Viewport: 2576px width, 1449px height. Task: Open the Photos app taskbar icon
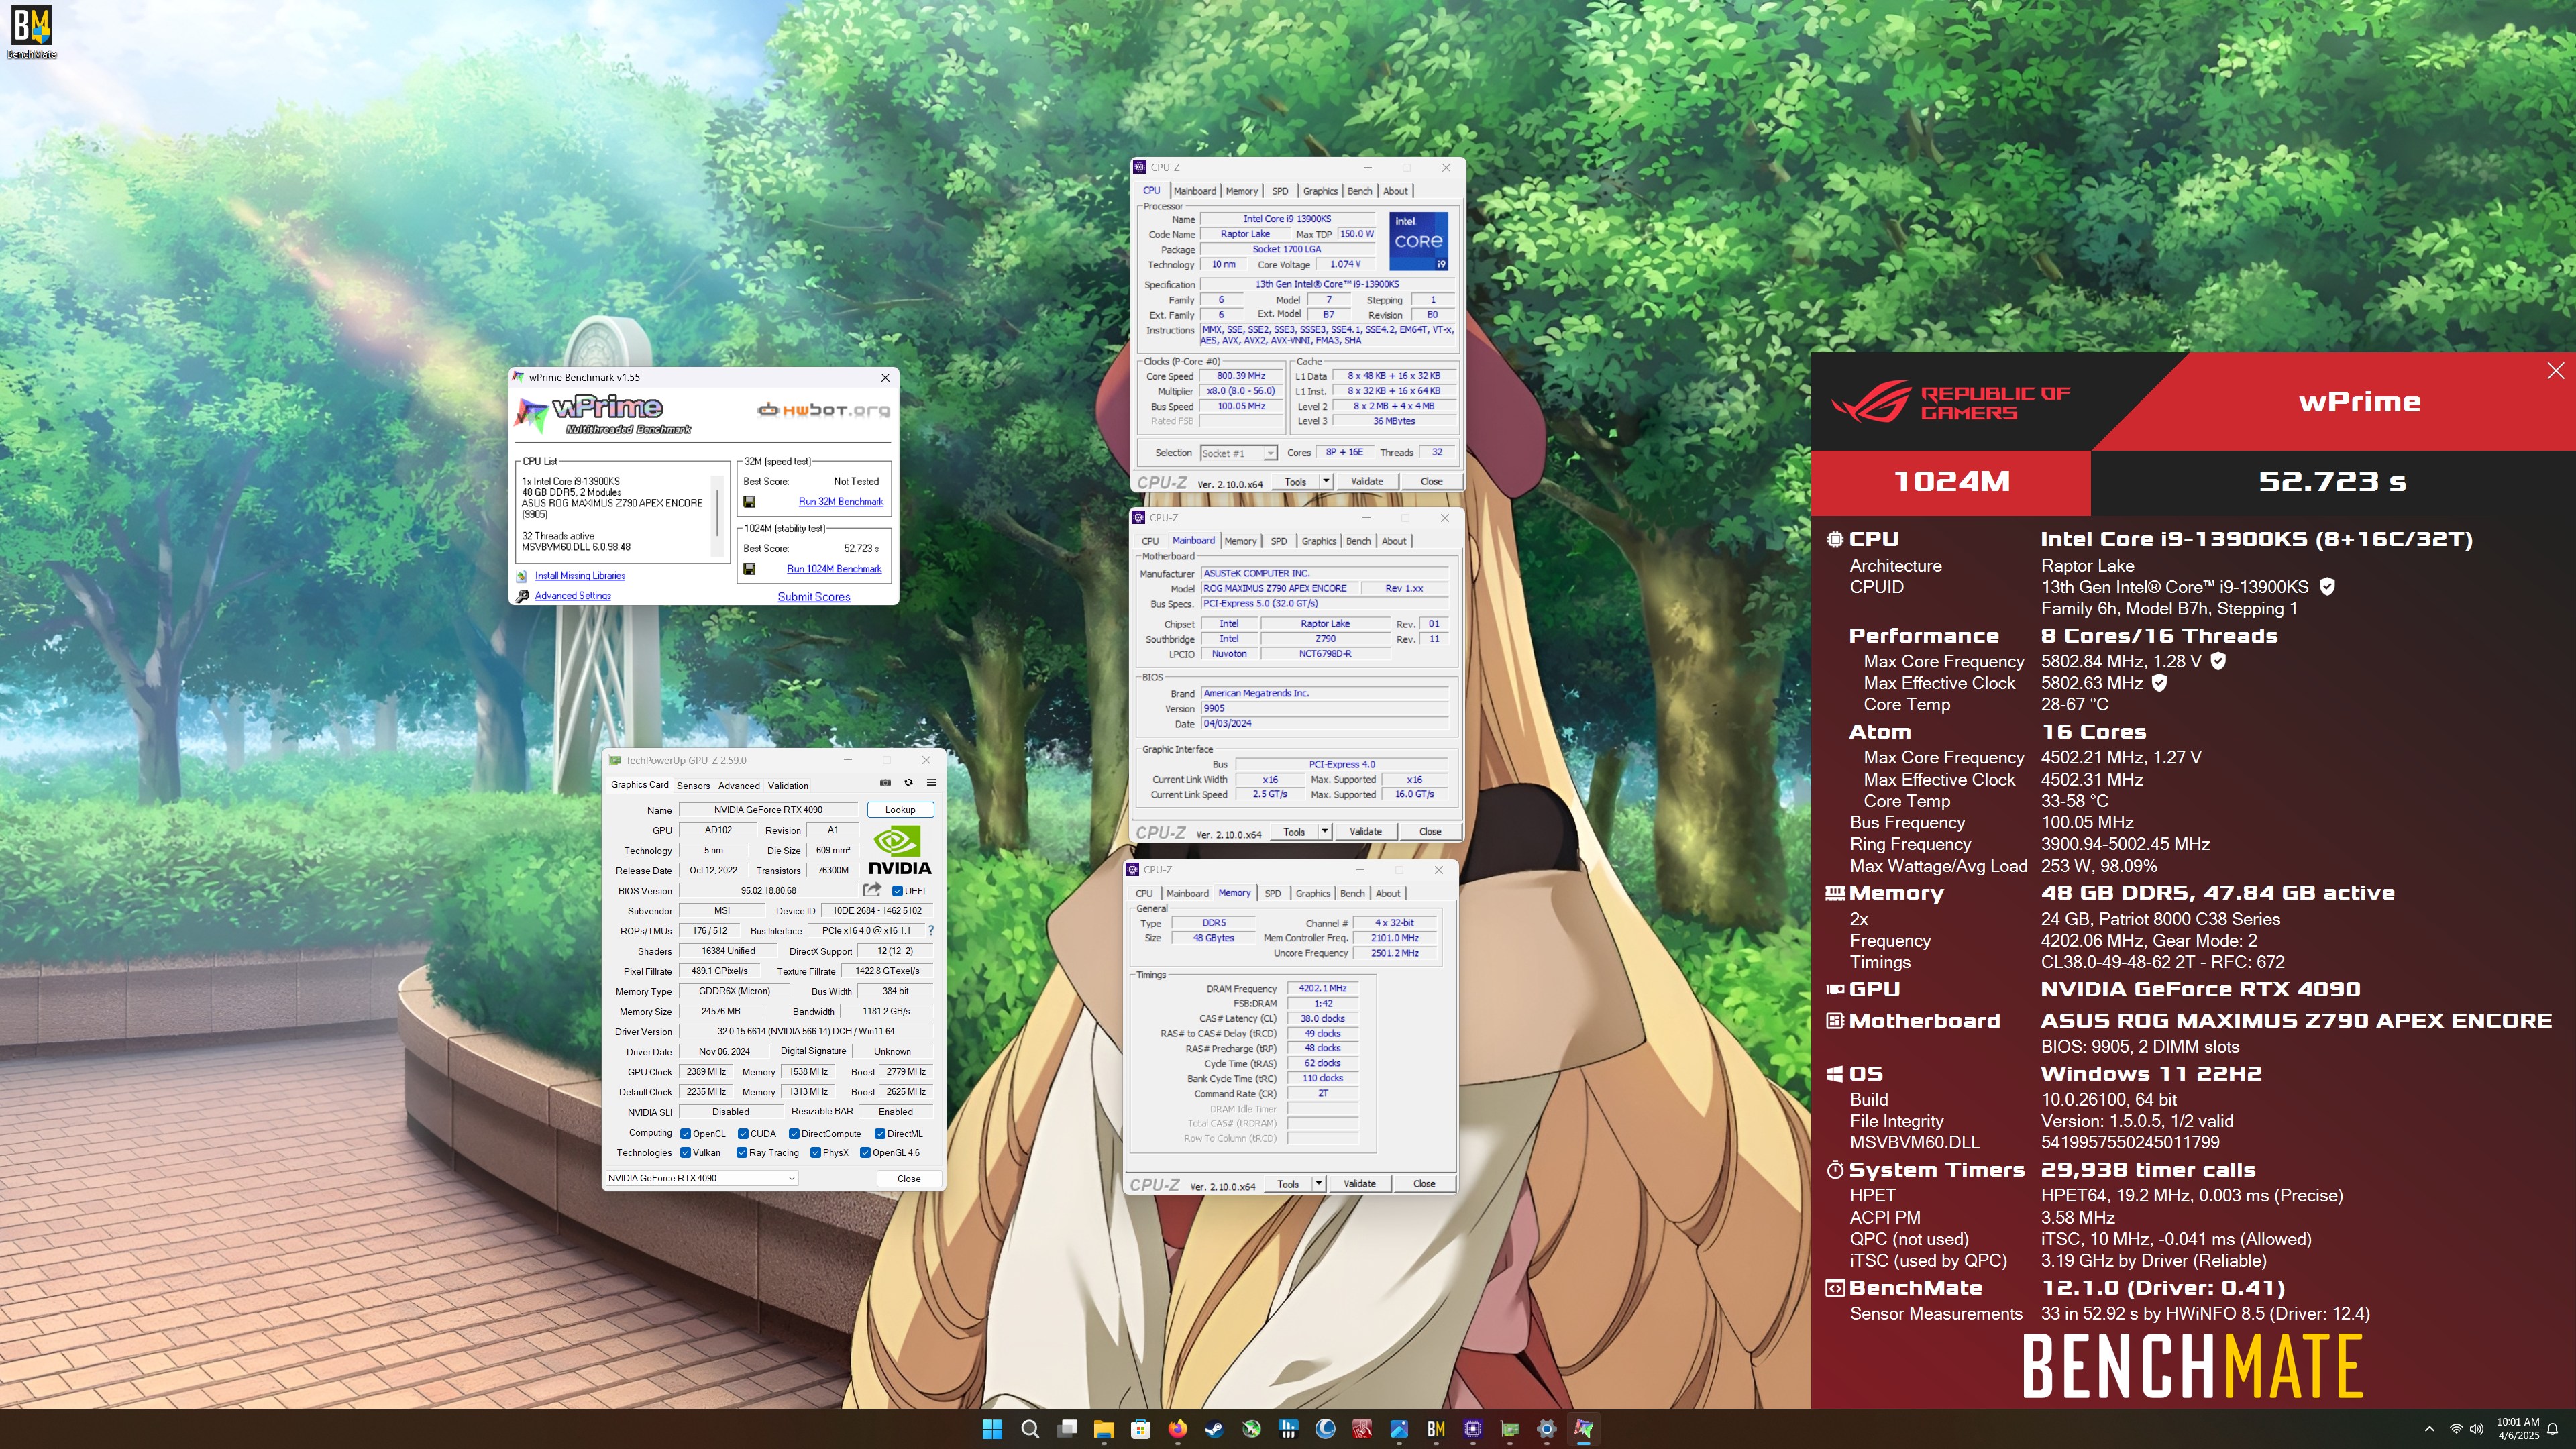[1399, 1429]
